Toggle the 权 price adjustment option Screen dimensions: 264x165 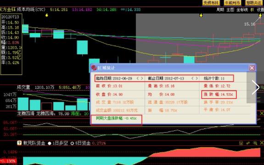pos(252,10)
